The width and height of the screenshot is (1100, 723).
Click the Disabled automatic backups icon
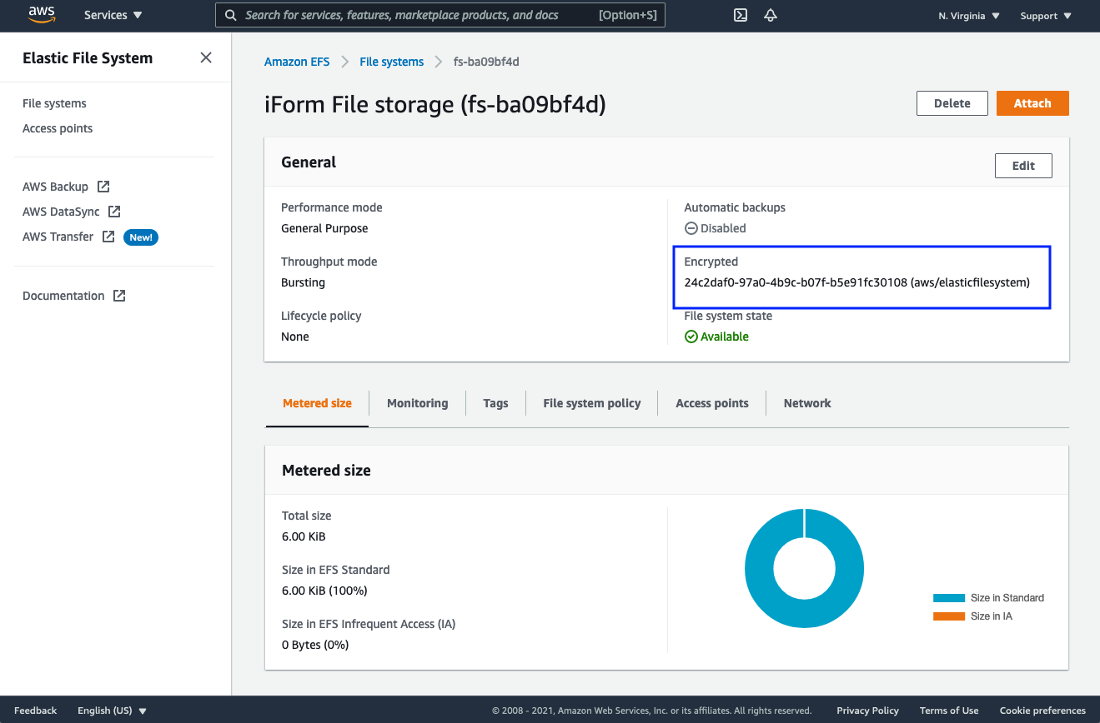[x=691, y=228]
